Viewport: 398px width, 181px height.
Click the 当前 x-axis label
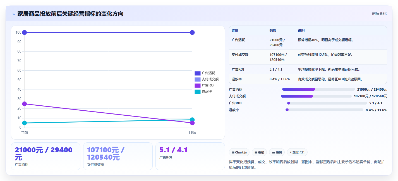(25, 133)
